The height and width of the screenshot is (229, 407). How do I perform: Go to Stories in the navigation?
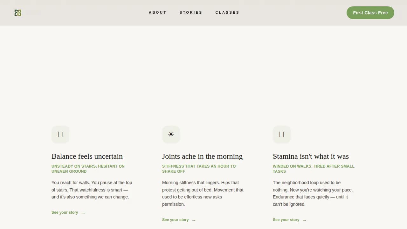(191, 13)
